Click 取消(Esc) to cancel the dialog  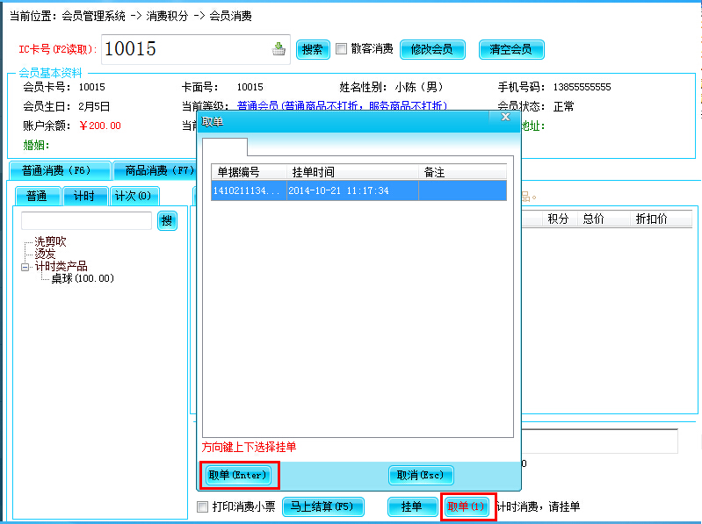click(x=421, y=475)
